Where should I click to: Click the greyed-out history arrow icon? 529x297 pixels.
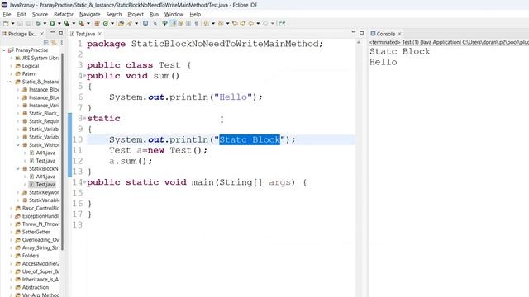265,24
